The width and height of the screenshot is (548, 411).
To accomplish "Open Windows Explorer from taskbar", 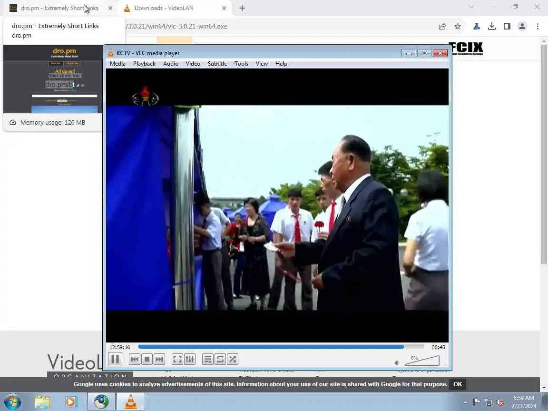I will click(42, 402).
